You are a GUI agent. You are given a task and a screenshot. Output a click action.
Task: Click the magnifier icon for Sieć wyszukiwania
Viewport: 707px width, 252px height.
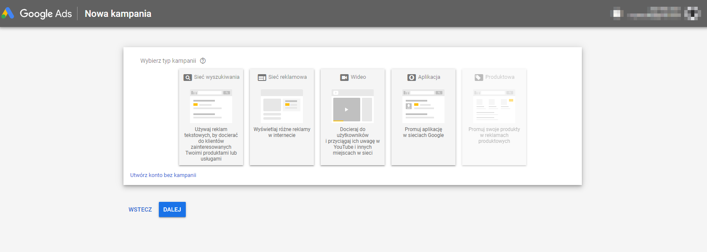pos(187,78)
